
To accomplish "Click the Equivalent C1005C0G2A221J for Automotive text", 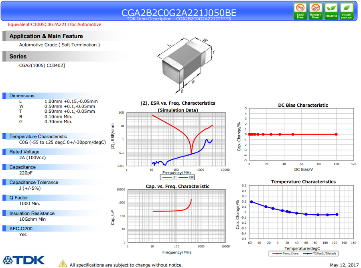I will [55, 24].
